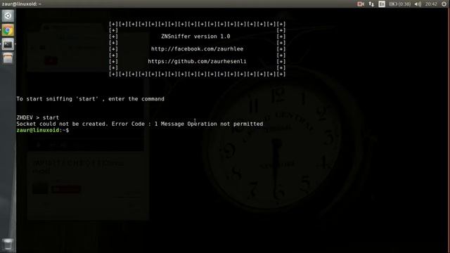
Task: Show battery status indicator (0:38)
Action: [x=400, y=4]
